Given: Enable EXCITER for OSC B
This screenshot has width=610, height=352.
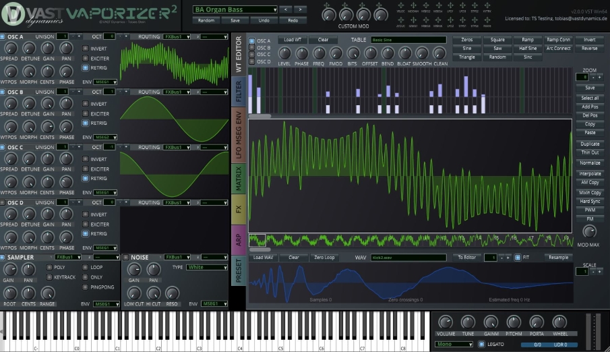Looking at the screenshot, I should tap(85, 114).
